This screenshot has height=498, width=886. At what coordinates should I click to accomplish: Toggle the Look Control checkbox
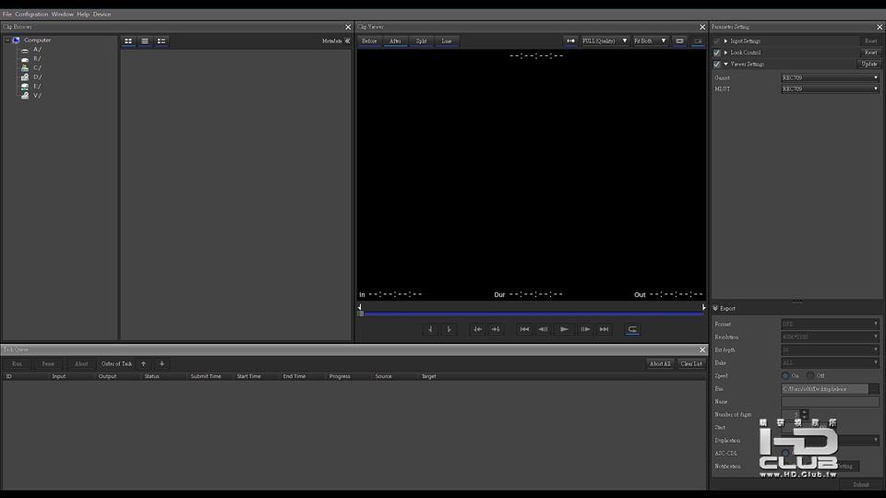[716, 53]
